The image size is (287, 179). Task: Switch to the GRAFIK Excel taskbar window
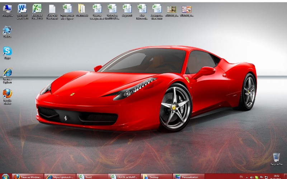point(124,176)
